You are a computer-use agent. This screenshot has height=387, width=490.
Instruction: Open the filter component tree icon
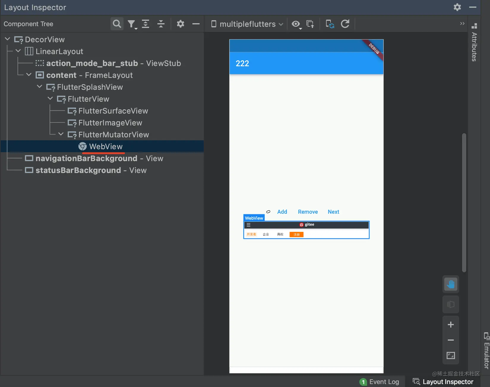[x=132, y=24]
